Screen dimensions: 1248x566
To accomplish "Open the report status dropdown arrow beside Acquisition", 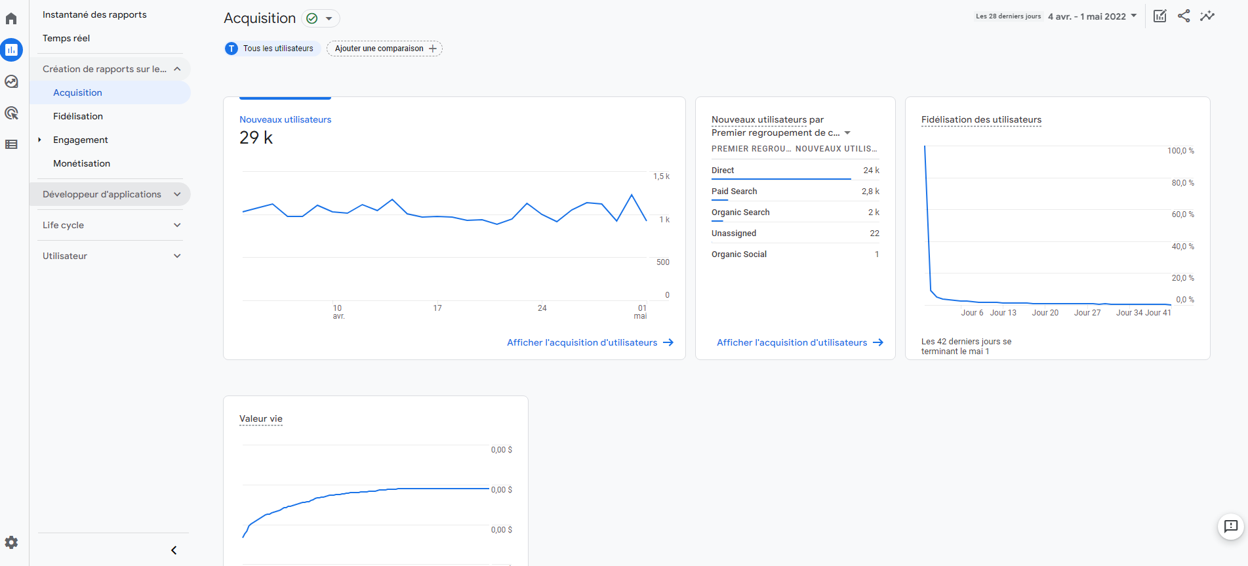I will 329,18.
